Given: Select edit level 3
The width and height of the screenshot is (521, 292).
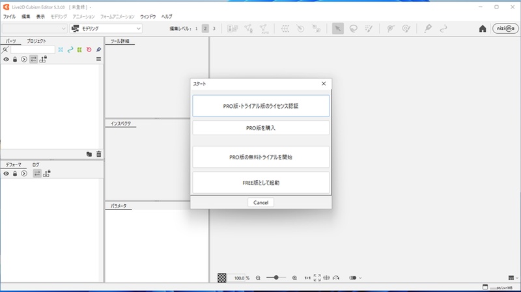Looking at the screenshot, I should (214, 29).
